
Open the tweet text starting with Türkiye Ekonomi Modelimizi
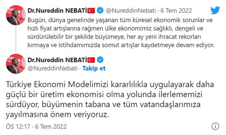[110, 100]
